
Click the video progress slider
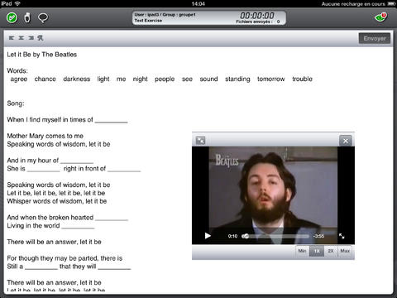pyautogui.click(x=275, y=236)
